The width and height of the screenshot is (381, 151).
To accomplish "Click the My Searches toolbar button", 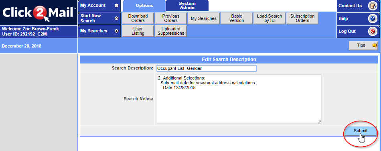I will [x=204, y=18].
